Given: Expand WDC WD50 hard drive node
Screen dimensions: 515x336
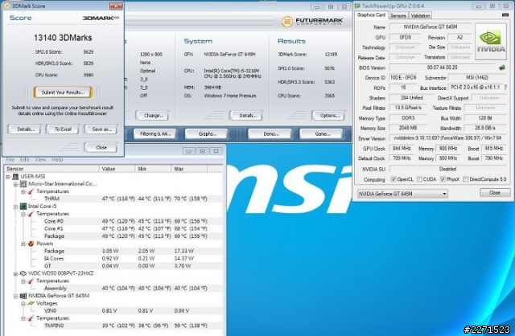Looking at the screenshot, I should pos(16,273).
